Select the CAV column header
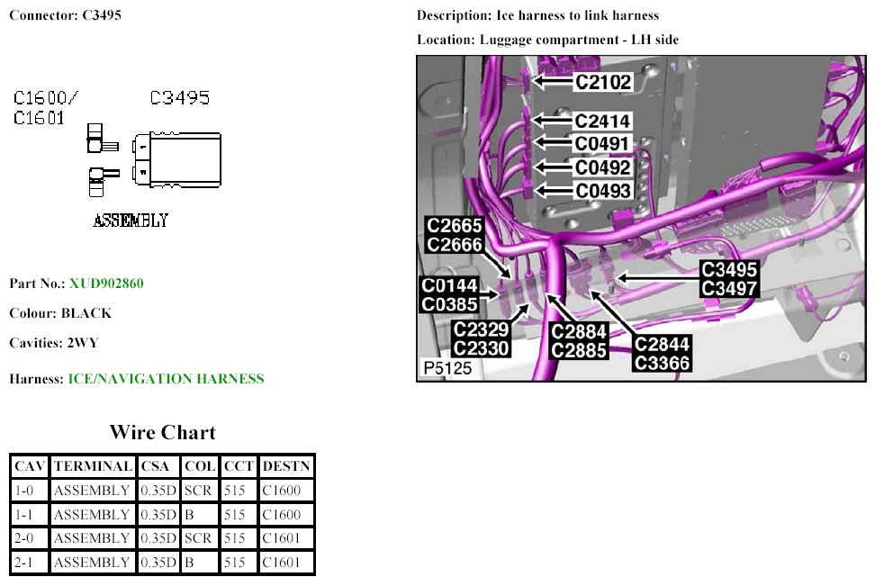This screenshot has height=586, width=875. (x=30, y=466)
